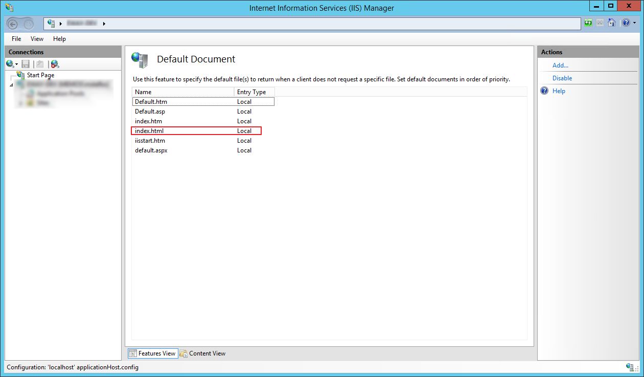Click the Disable action link
Image resolution: width=644 pixels, height=377 pixels.
pyautogui.click(x=562, y=78)
